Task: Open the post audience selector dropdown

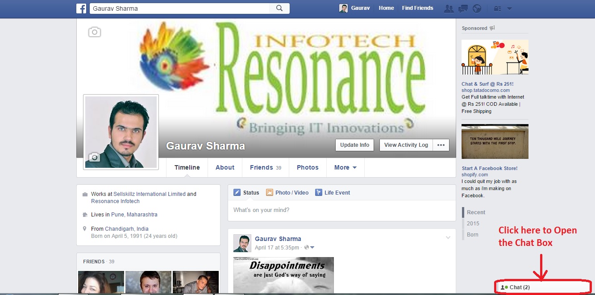Action: [310, 248]
